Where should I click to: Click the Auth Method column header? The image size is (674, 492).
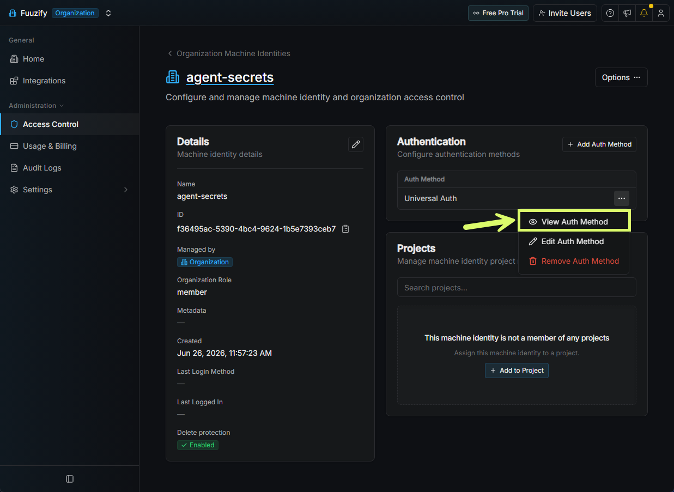pyautogui.click(x=424, y=179)
